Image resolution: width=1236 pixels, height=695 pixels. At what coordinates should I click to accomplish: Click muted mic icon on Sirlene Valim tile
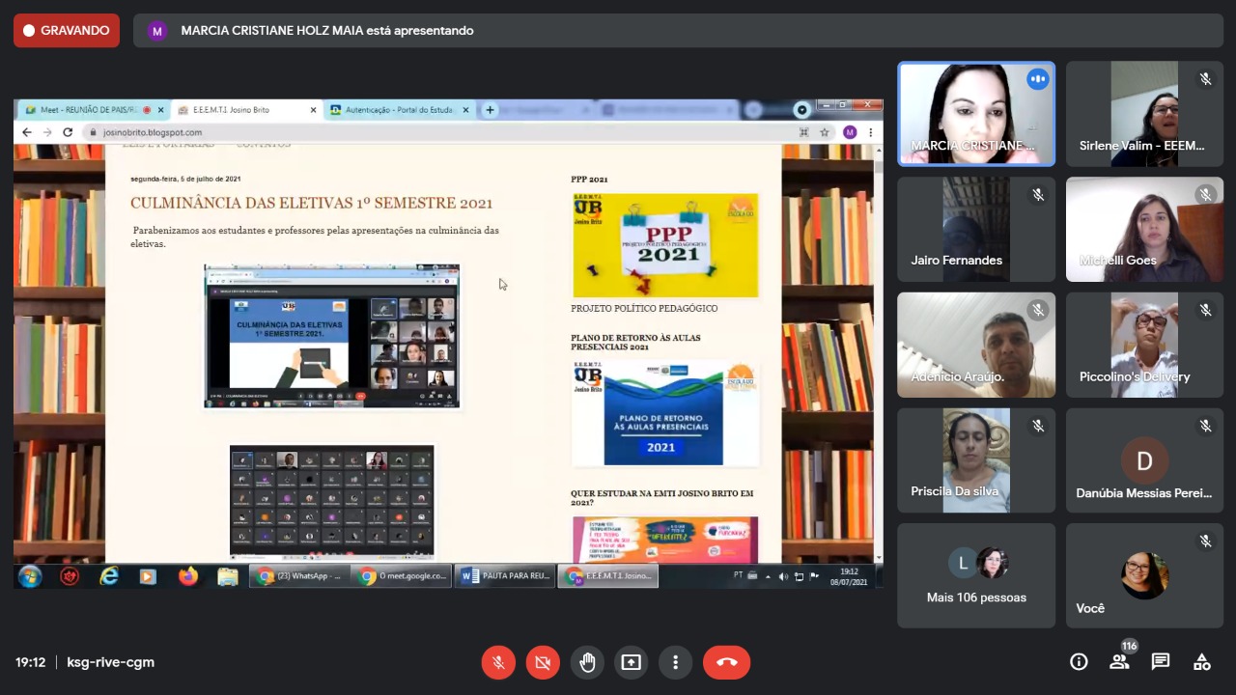point(1205,79)
